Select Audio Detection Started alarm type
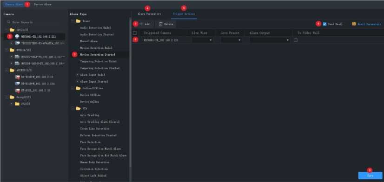384x182 pixels. click(97, 34)
